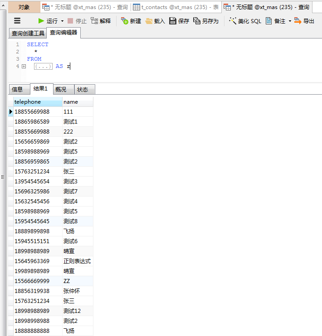Click the row indicator arrow of first row
The height and width of the screenshot is (336, 322).
click(x=11, y=112)
